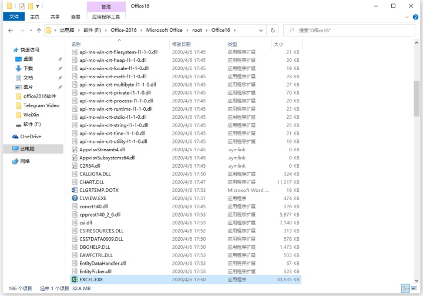Click the shortcut icon of AppvIsvStream64.dll
The image size is (423, 296).
pos(75,149)
